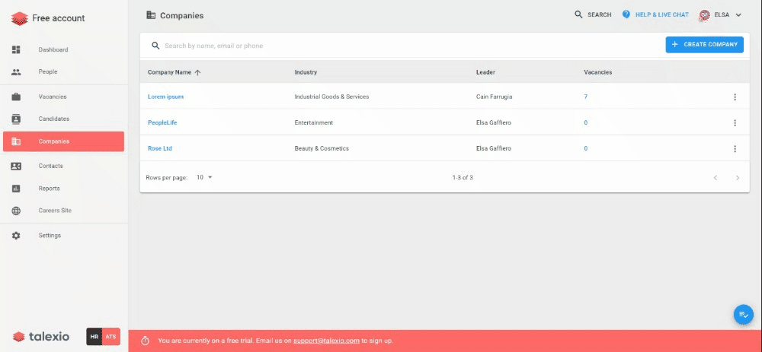Open People from the sidebar
This screenshot has height=352, width=762.
pyautogui.click(x=64, y=71)
